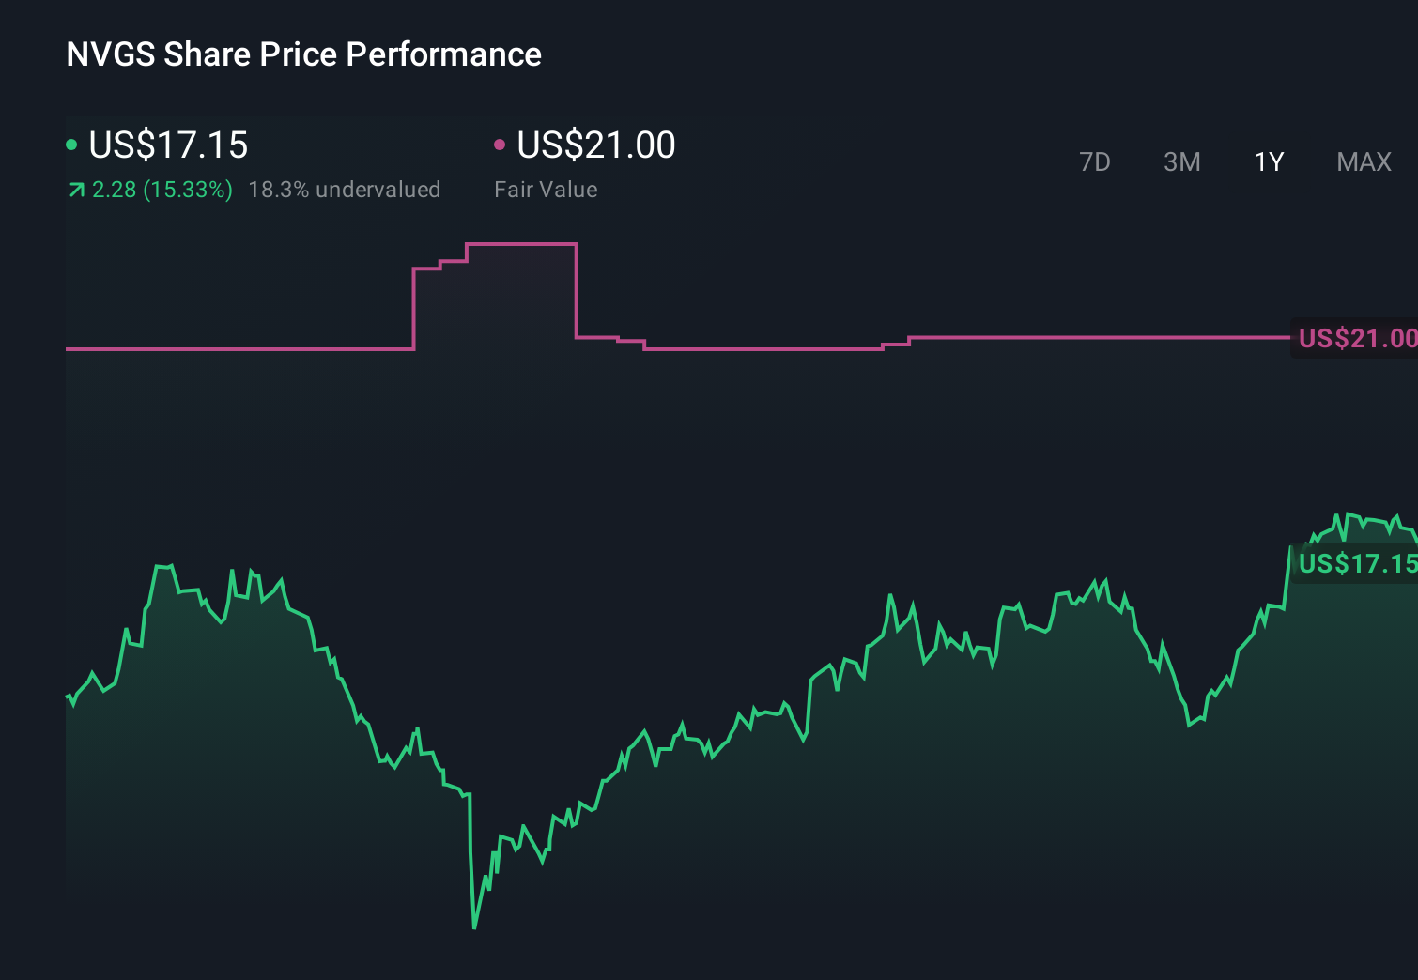Click the US$21.00 label on the chart
The width and height of the screenshot is (1418, 980).
(x=1358, y=338)
